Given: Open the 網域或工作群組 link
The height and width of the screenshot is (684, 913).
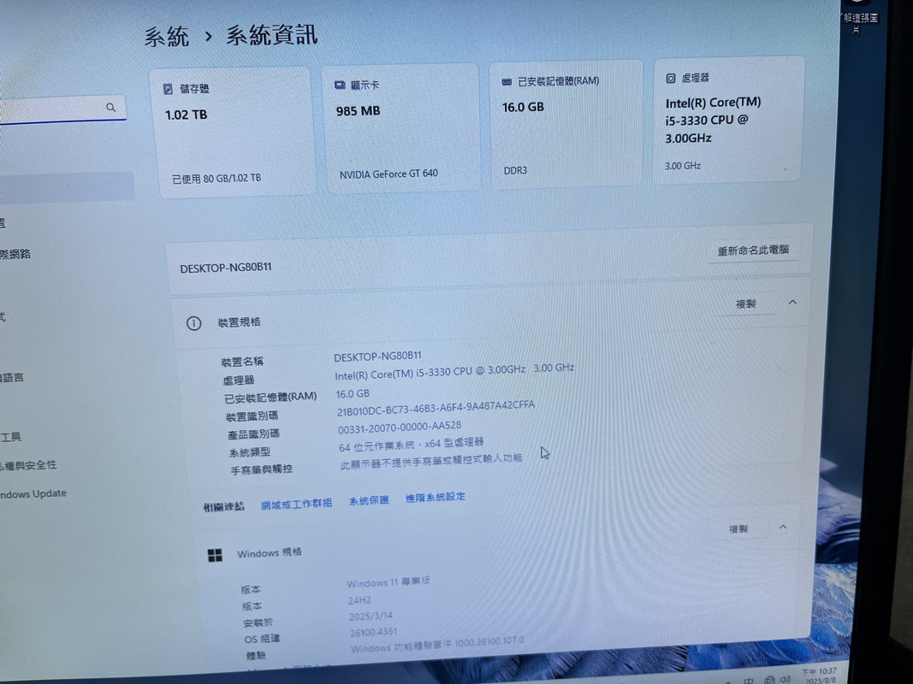Looking at the screenshot, I should (x=296, y=504).
